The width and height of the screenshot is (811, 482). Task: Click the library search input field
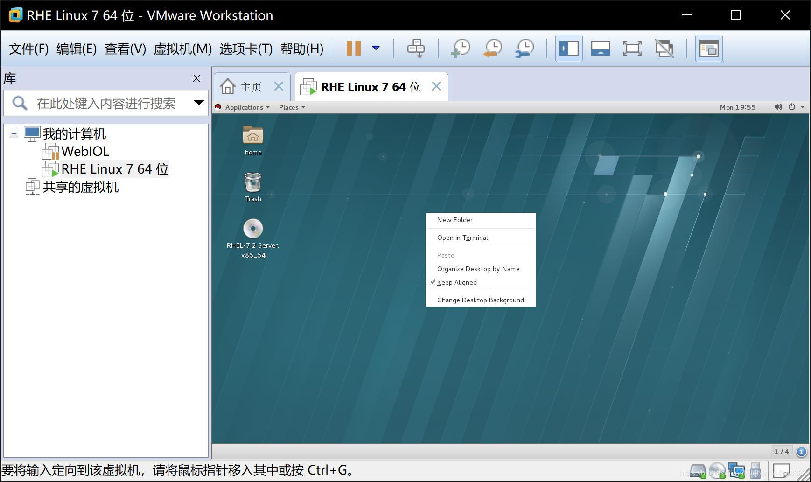point(106,103)
